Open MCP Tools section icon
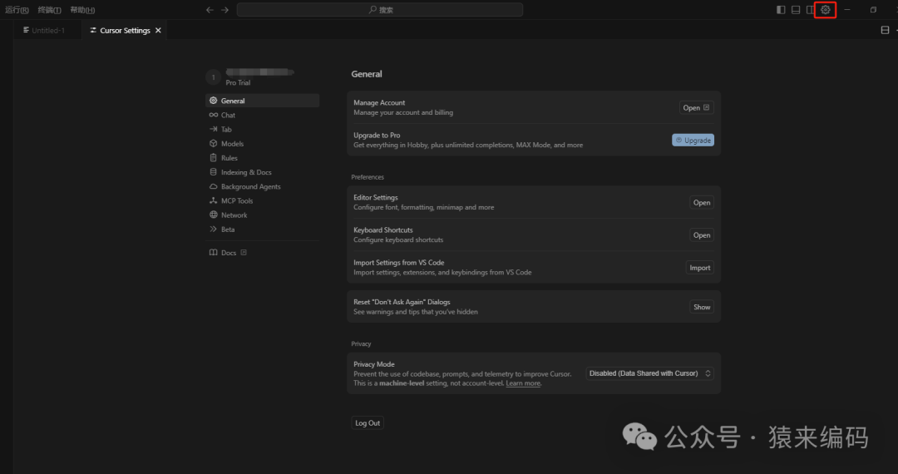 (213, 201)
